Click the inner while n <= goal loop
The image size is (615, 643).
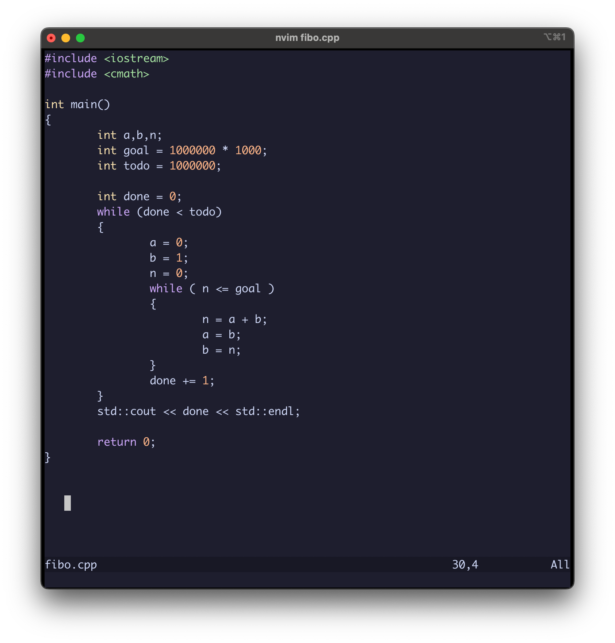point(212,288)
